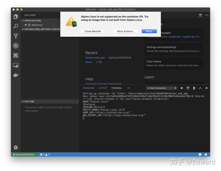
Task: Open recent folder docker_web_app link
Action: point(95,58)
